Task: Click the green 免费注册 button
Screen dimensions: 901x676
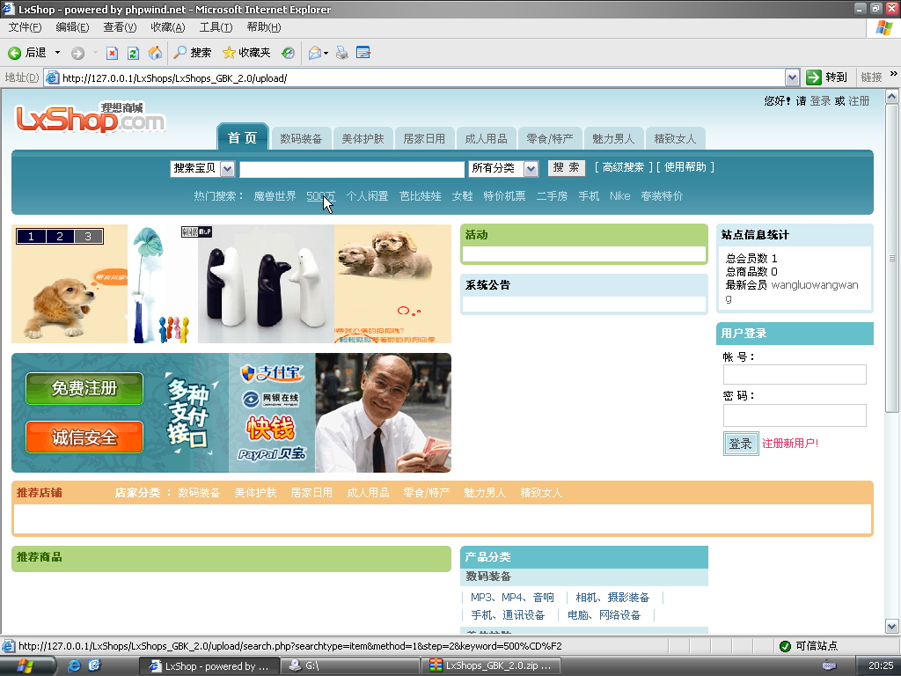Action: tap(84, 388)
